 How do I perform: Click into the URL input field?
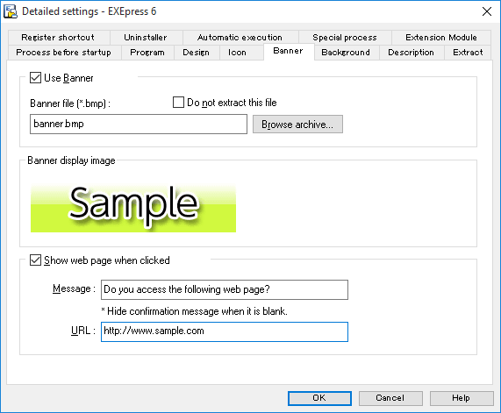(225, 331)
